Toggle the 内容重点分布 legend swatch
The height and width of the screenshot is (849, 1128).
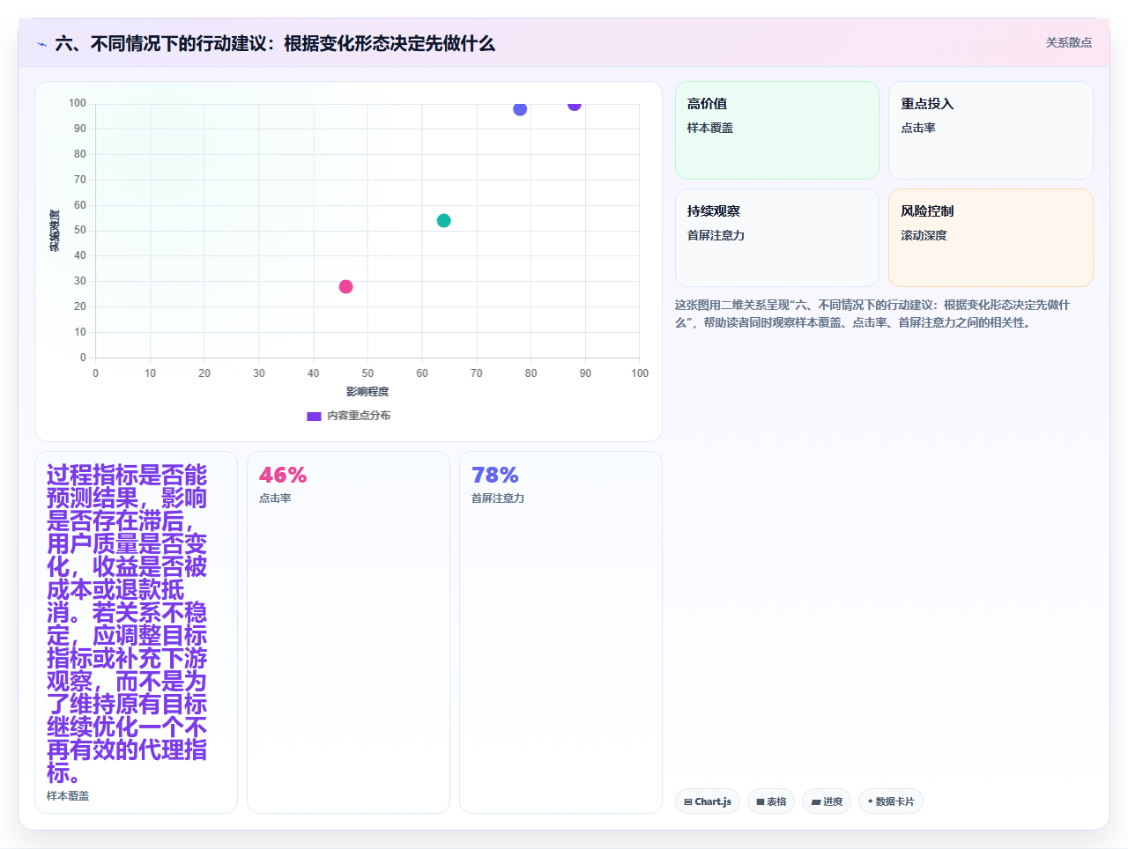point(314,416)
